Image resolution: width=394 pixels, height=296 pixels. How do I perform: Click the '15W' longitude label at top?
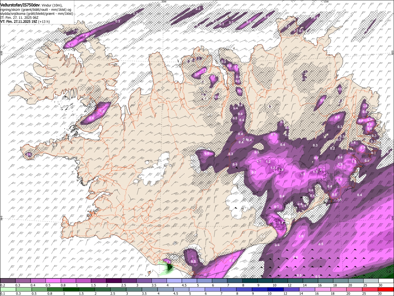click(326, 2)
